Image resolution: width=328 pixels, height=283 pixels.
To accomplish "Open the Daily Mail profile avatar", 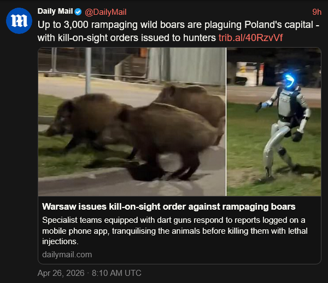I will click(19, 21).
